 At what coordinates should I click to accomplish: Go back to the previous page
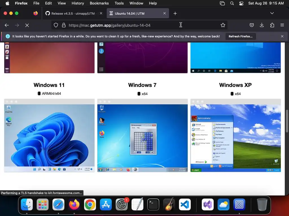coord(7,25)
